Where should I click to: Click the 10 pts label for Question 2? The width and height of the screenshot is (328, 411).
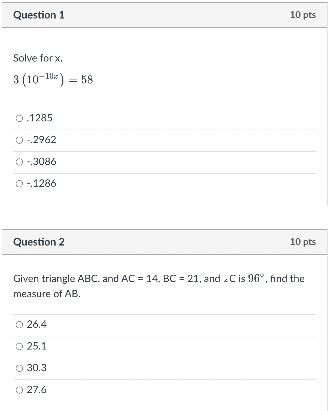point(303,242)
